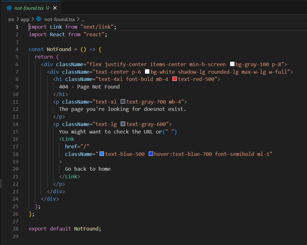The height and width of the screenshot is (245, 307).
Task: Click the closing </p> on line 13
Action: [59, 117]
